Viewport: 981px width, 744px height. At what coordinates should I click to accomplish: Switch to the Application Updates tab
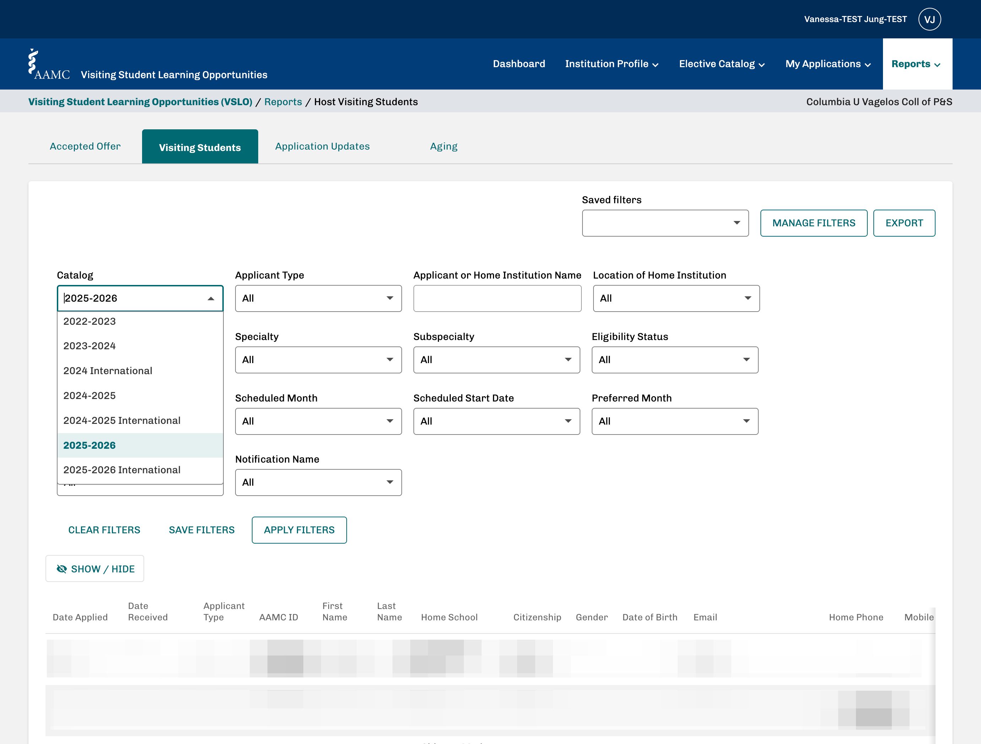(x=323, y=146)
